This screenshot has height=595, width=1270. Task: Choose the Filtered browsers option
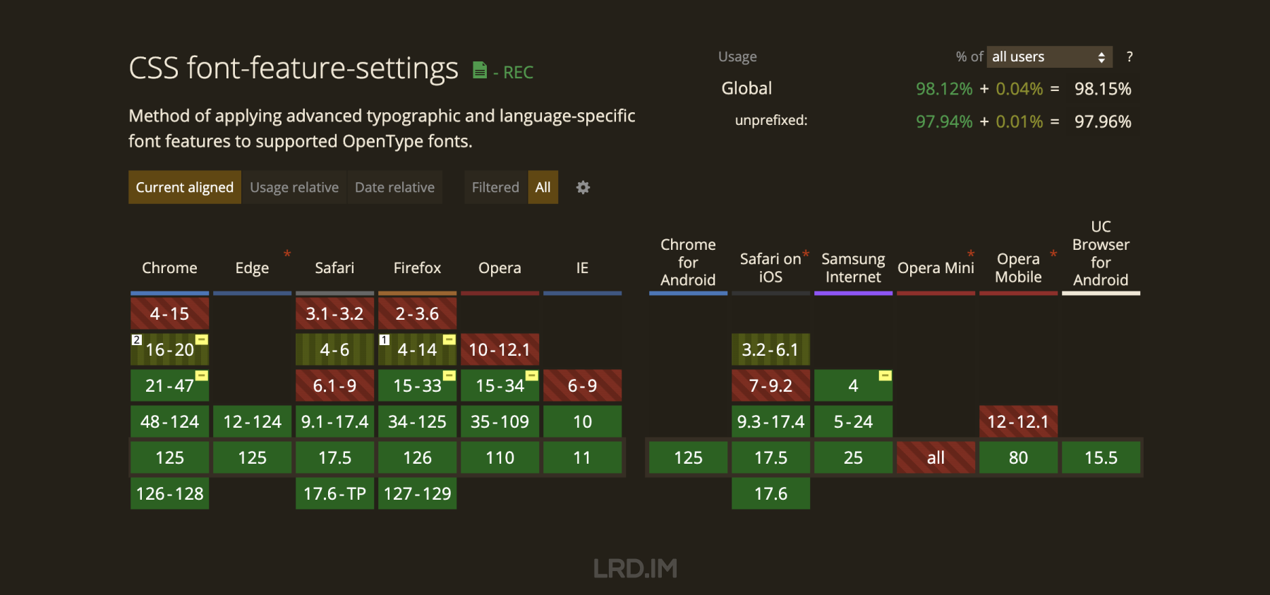pos(495,187)
